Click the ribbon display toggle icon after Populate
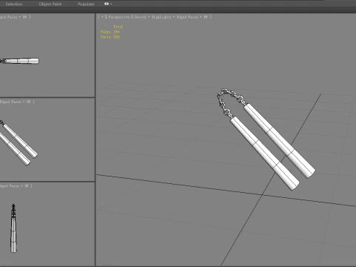Screen dimensions: 356x267 coord(108,4)
